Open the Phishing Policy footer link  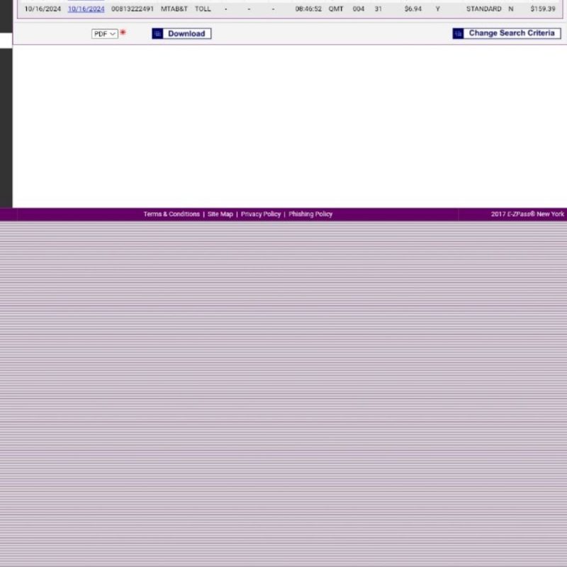pyautogui.click(x=310, y=214)
